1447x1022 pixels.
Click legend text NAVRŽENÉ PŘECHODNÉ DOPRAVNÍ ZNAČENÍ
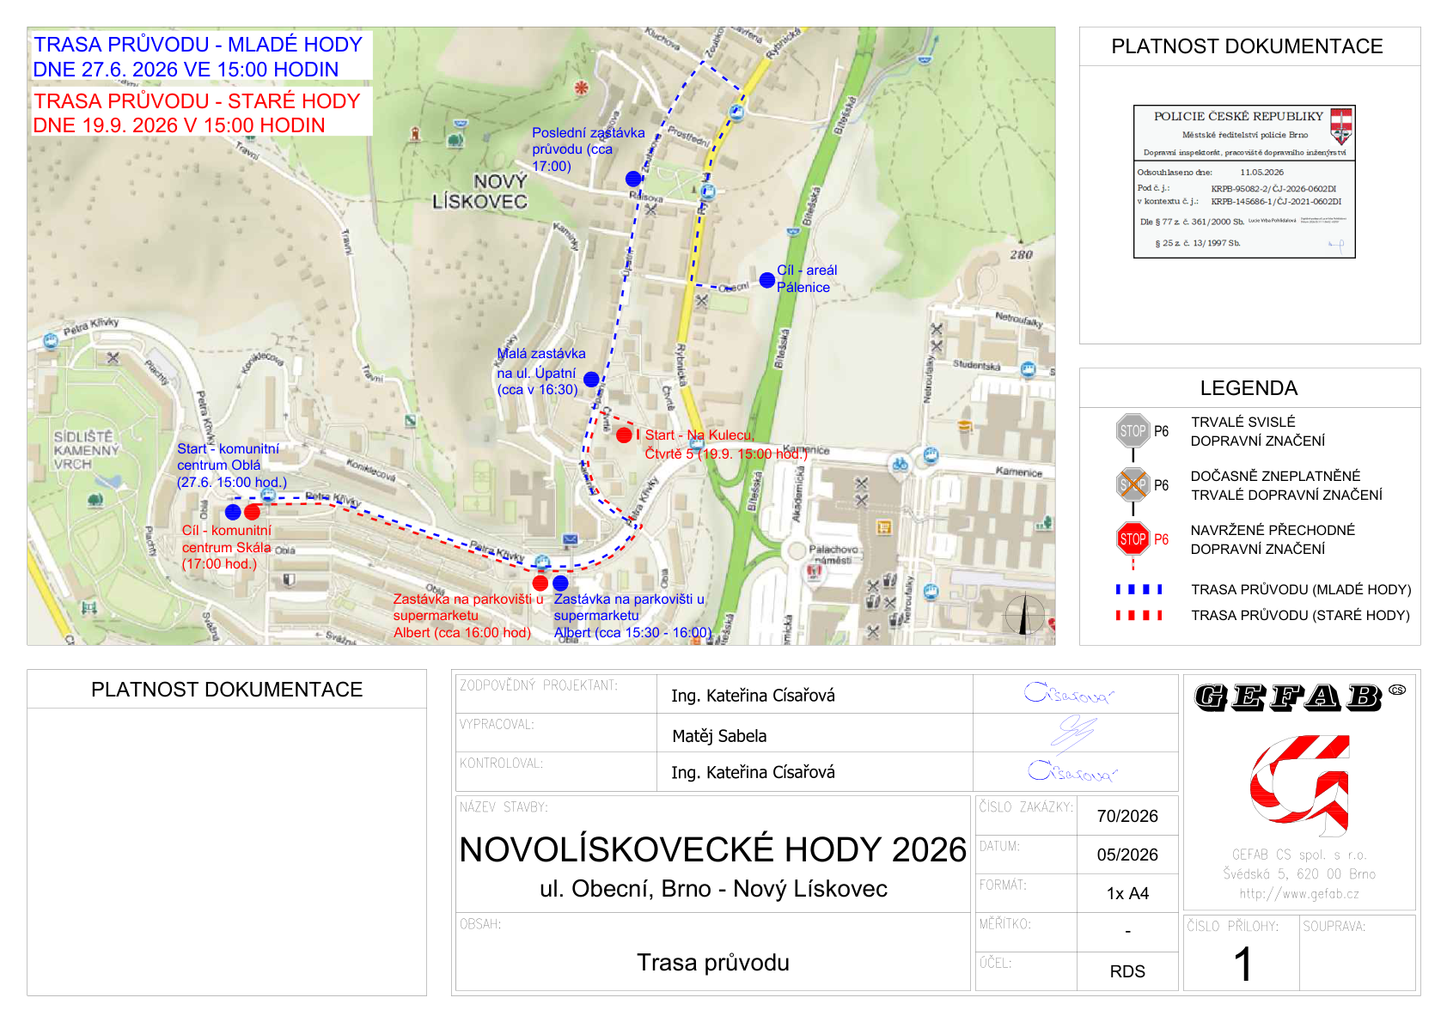pos(1273,539)
